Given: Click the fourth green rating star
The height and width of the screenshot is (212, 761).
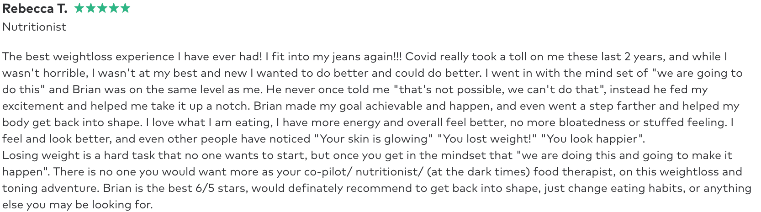Looking at the screenshot, I should tap(113, 8).
